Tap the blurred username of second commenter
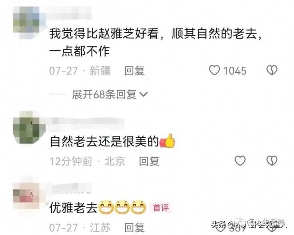 (87, 121)
